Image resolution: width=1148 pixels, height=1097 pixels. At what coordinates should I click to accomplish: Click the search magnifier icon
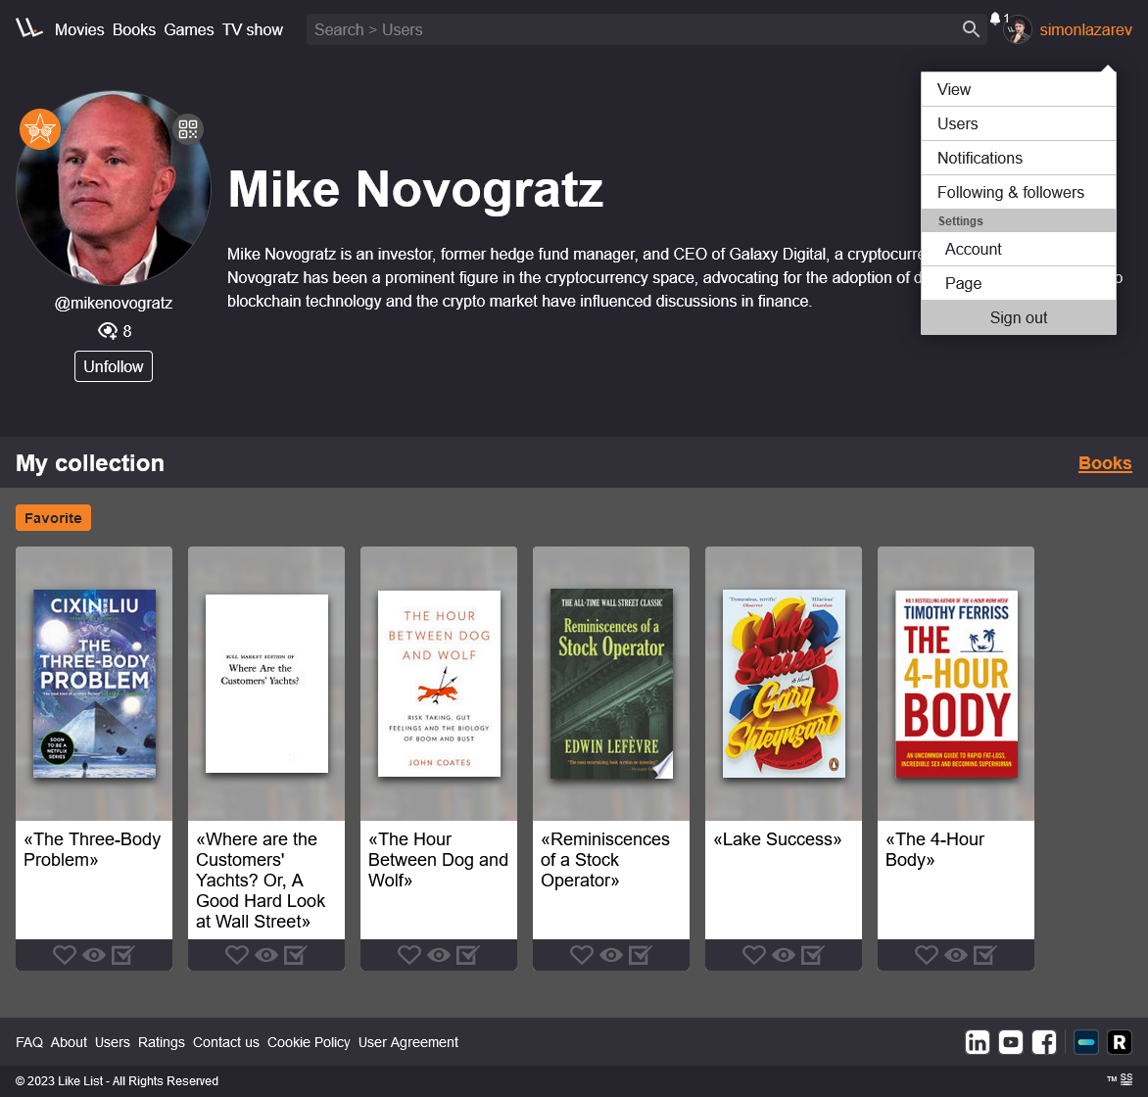pos(971,29)
